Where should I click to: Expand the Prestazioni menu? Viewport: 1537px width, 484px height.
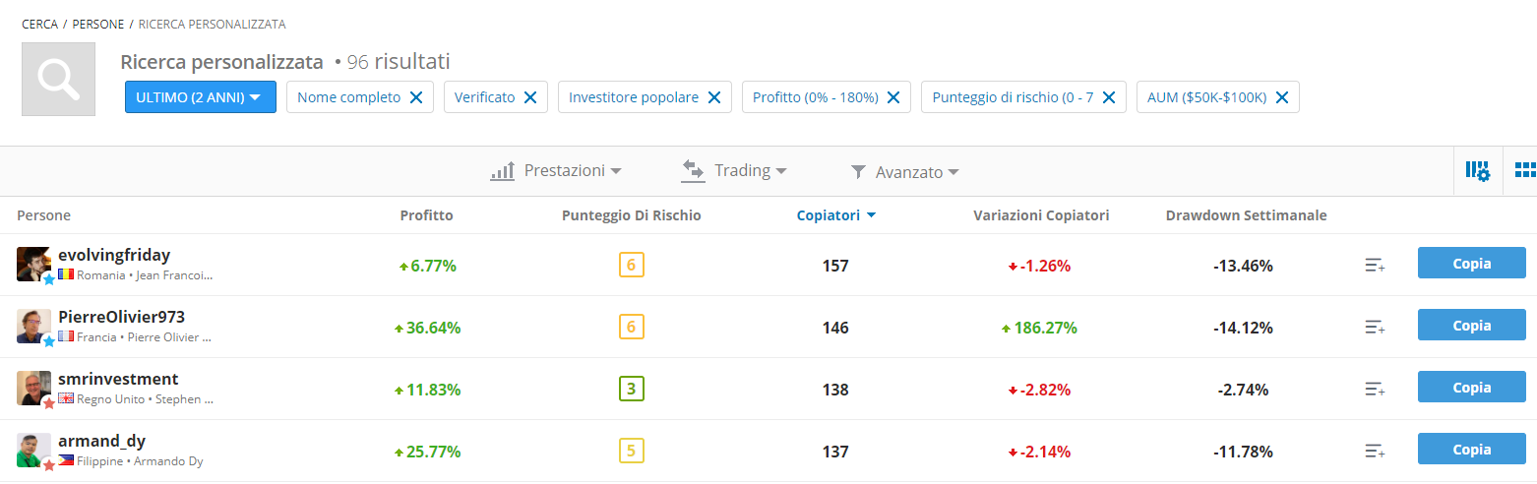tap(556, 171)
